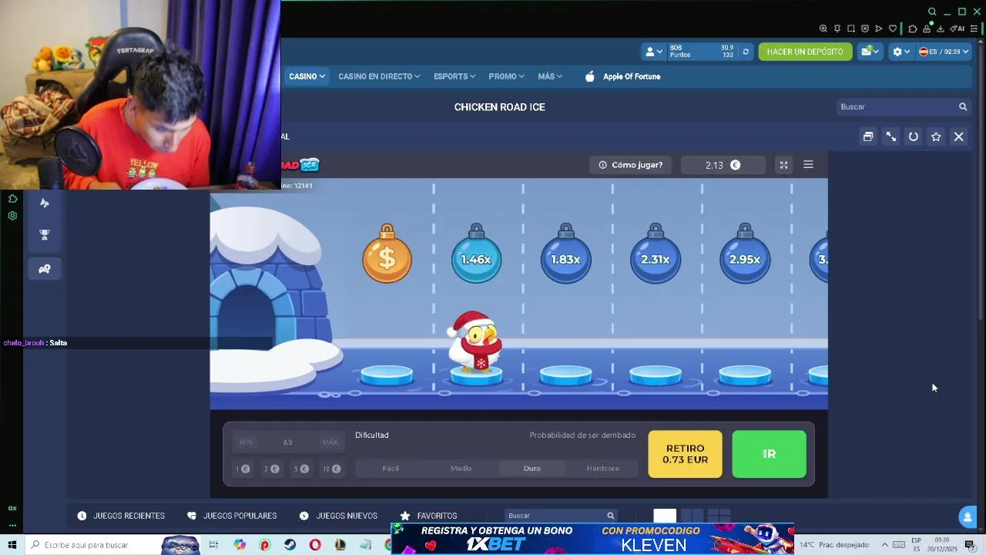Choose the 1 euro bet chip

[x=243, y=469]
